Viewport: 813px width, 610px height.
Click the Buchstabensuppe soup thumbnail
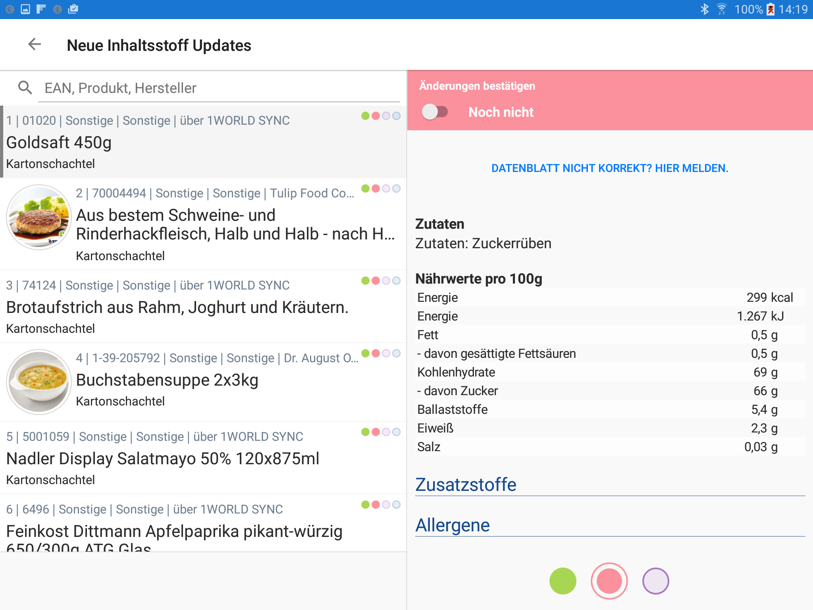[39, 382]
